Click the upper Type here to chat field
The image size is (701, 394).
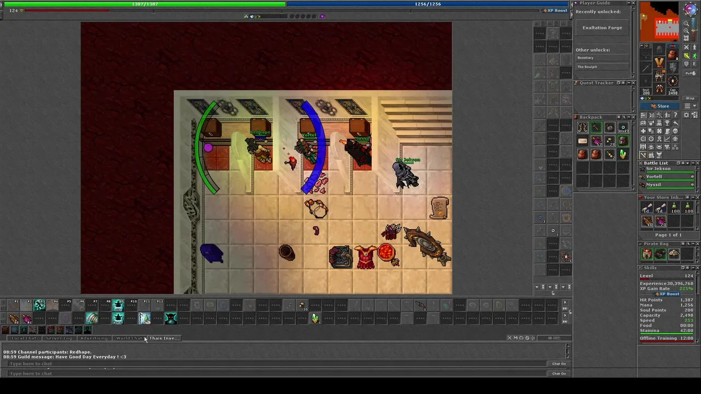(277, 363)
